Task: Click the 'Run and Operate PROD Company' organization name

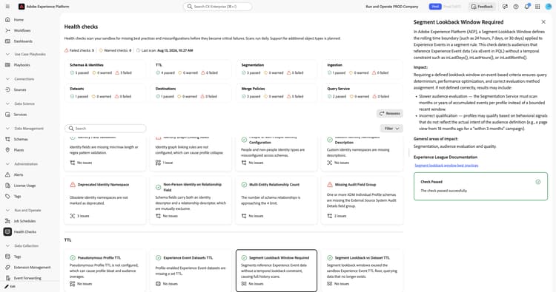Action: [x=392, y=7]
